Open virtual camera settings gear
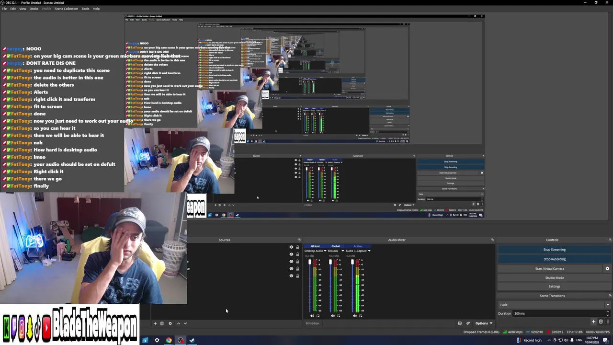Screen dimensions: 613x345 (607, 269)
